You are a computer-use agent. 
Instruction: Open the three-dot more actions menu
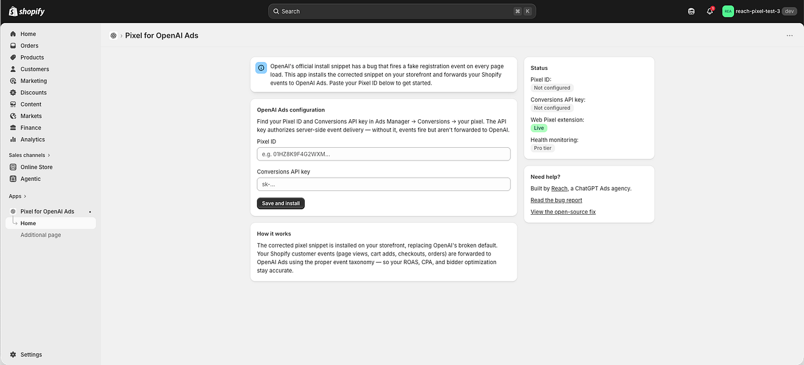tap(789, 35)
